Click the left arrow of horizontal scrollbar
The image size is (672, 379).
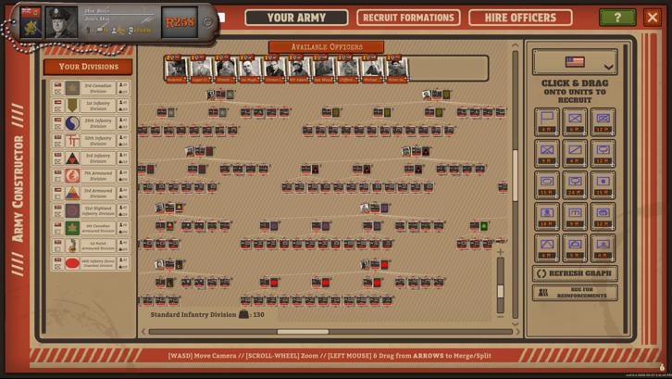click(144, 332)
